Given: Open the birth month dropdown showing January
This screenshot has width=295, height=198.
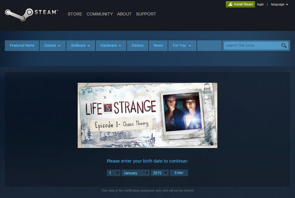Looking at the screenshot, I should click(135, 173).
